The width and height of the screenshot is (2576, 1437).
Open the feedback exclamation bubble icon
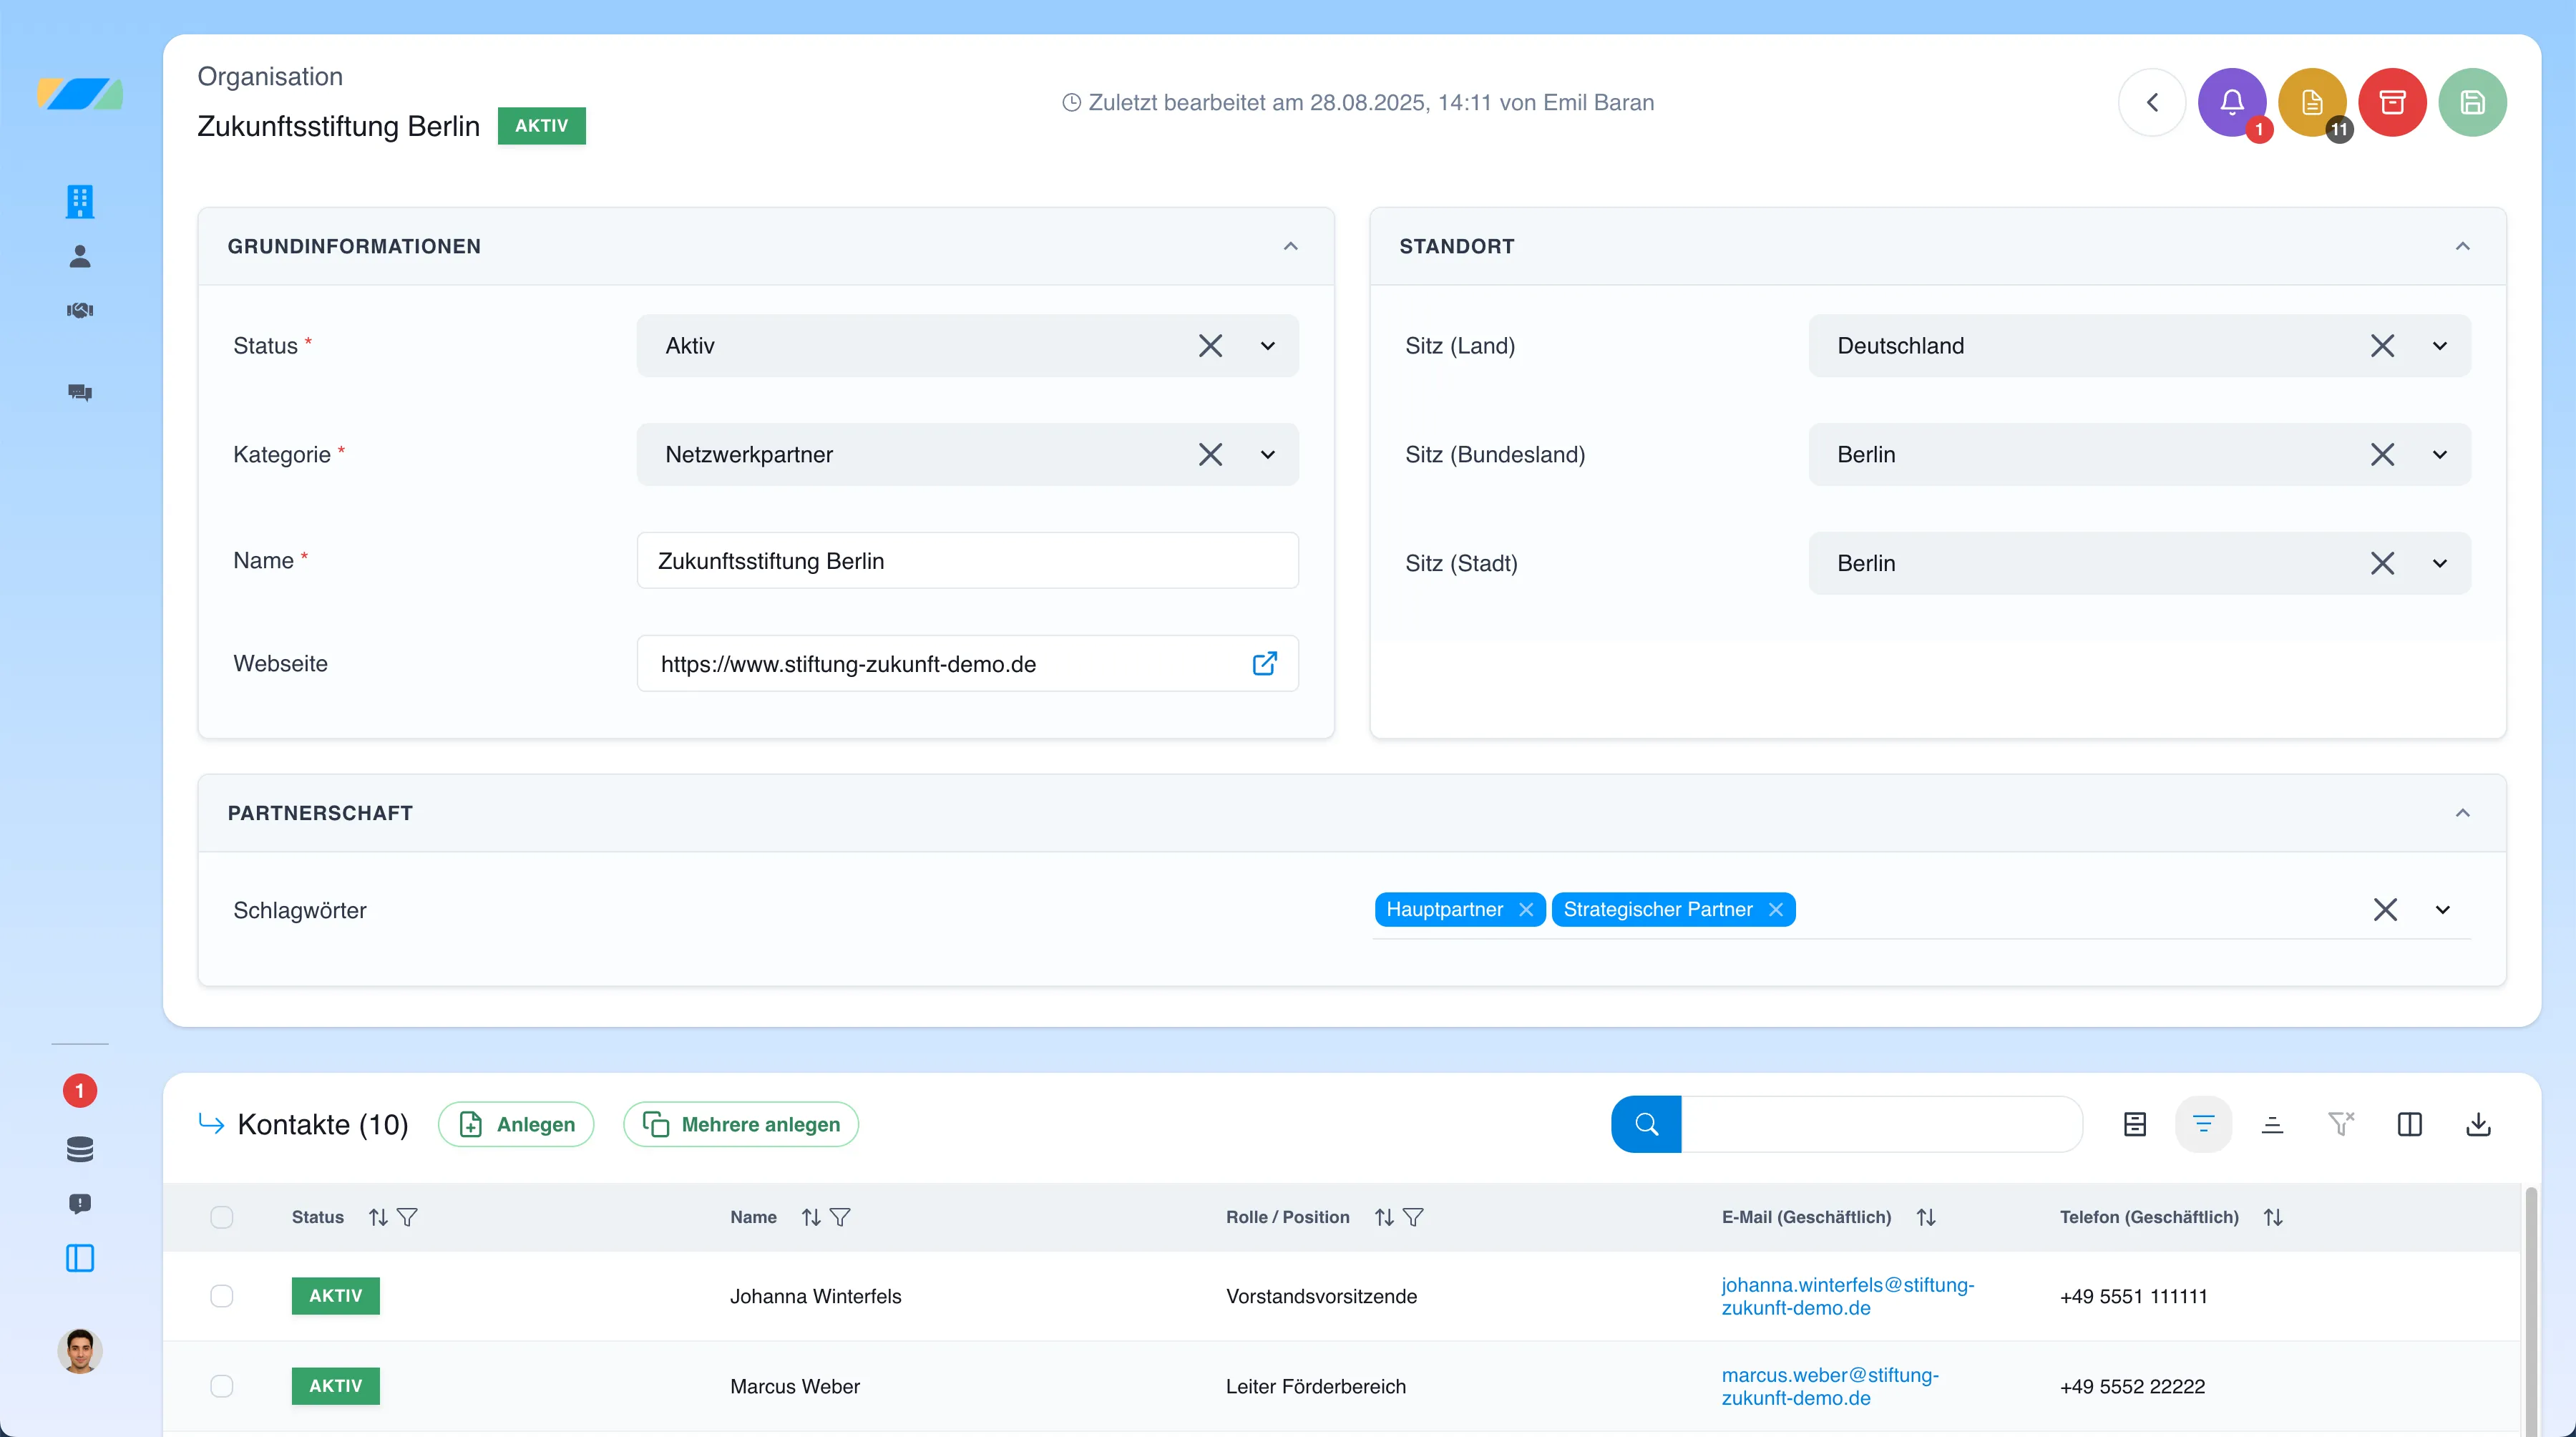coord(80,1203)
